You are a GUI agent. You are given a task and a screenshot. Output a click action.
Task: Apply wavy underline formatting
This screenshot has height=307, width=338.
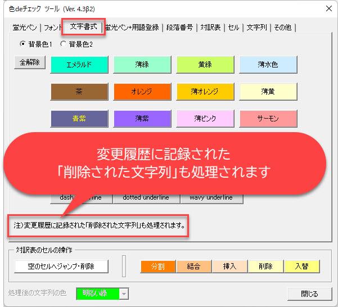[211, 197]
